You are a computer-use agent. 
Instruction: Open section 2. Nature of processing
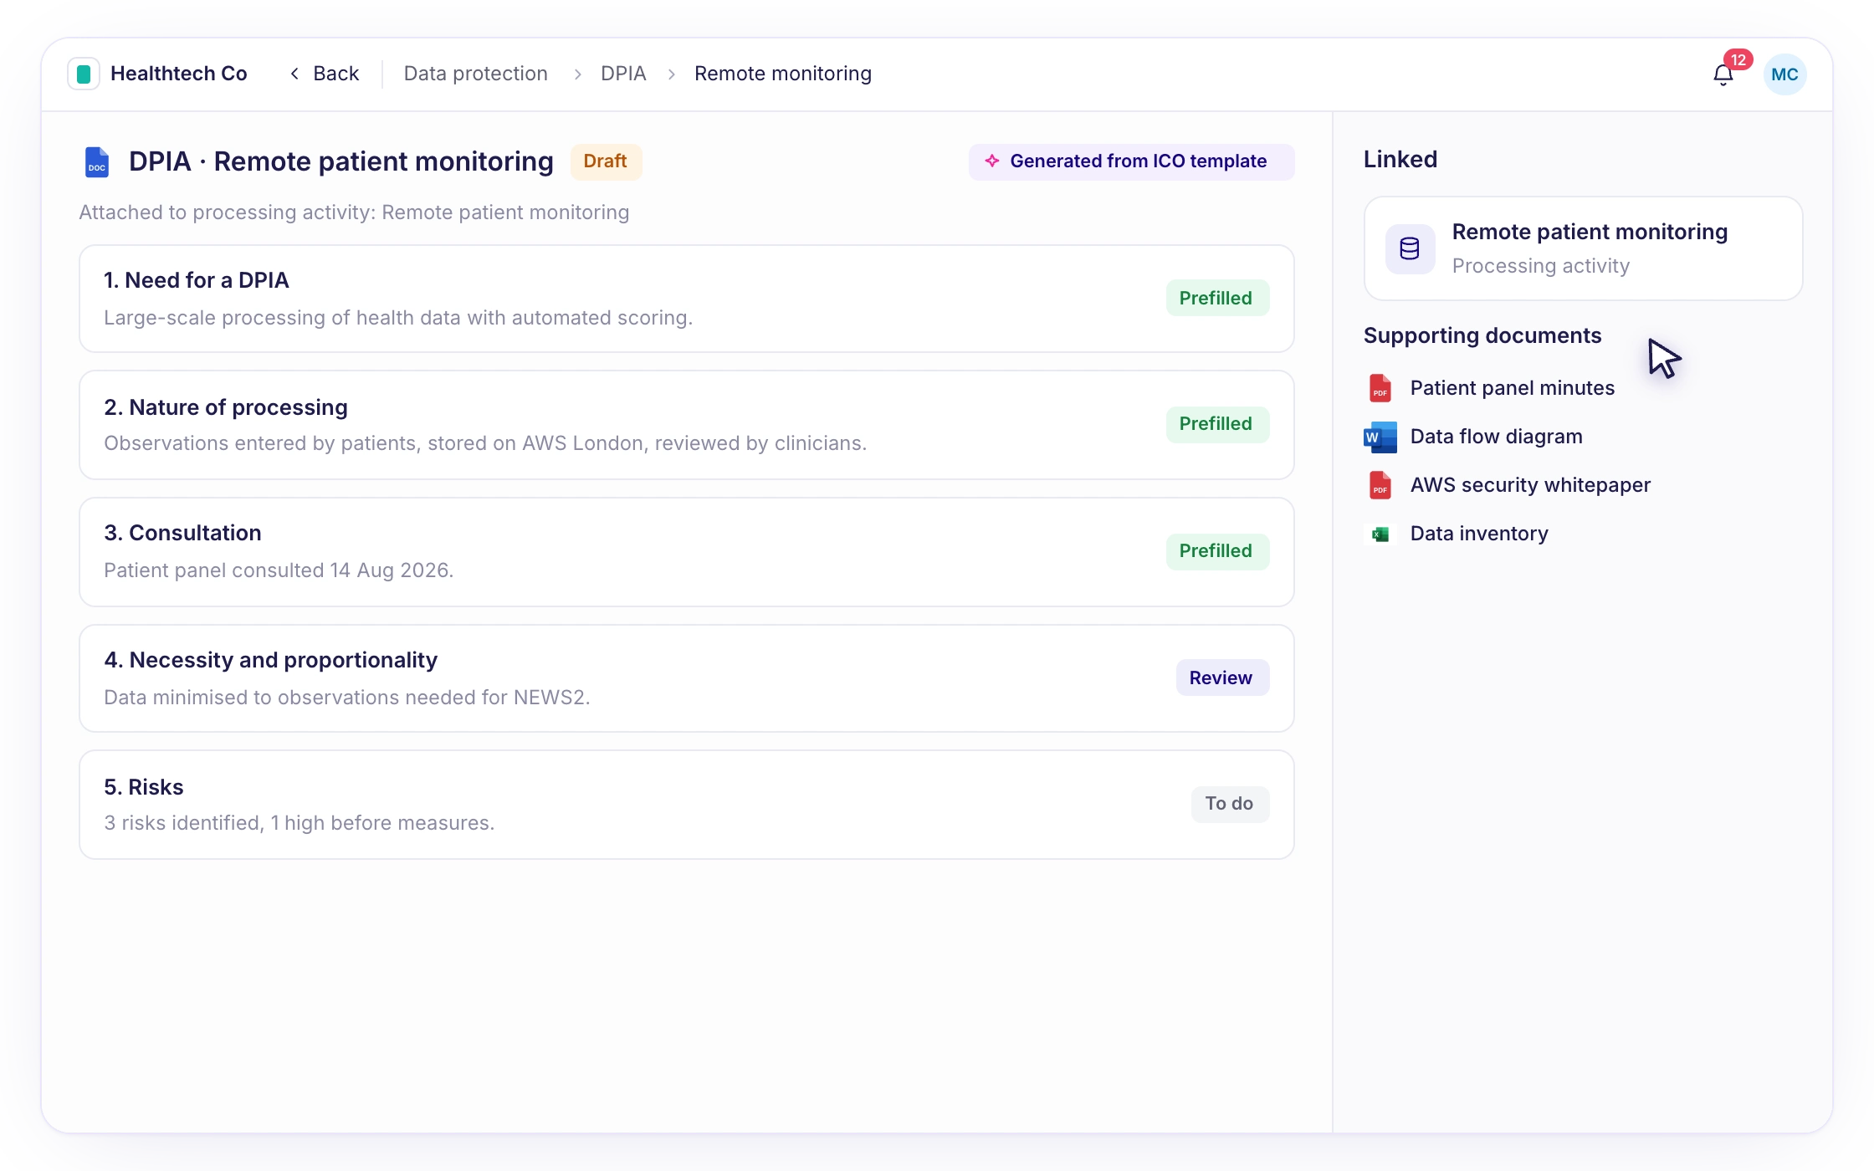[x=686, y=425]
